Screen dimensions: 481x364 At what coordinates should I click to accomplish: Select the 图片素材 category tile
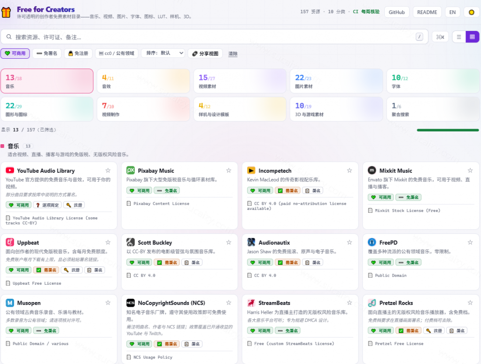click(x=336, y=81)
